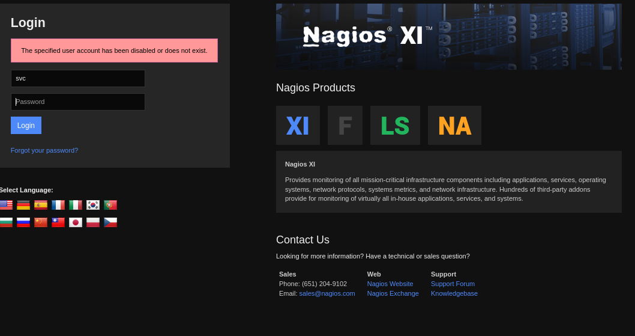Click the phone number (651) 204-9102
Viewport: 635px width, 336px height.
[x=324, y=284]
